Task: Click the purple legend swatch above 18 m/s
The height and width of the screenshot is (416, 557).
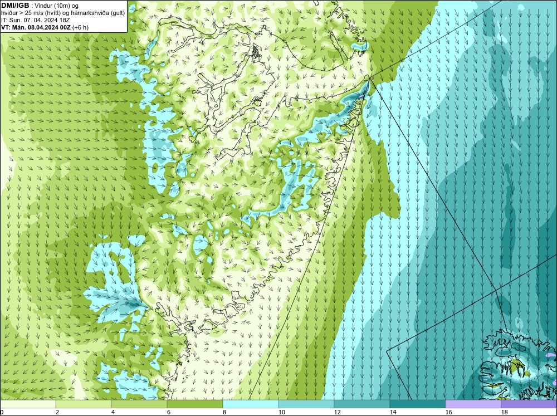Action: (529, 404)
